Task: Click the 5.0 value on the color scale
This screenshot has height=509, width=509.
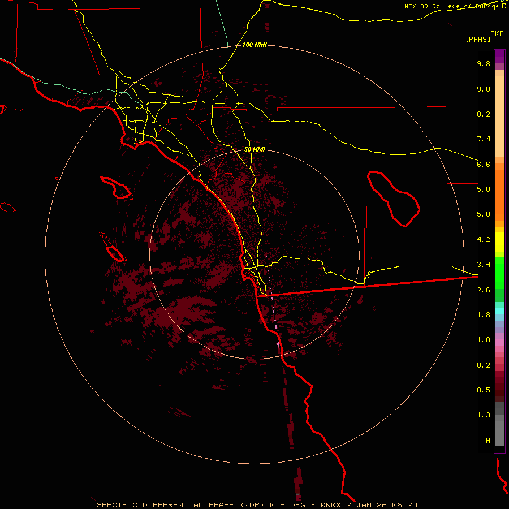Action: [484, 214]
